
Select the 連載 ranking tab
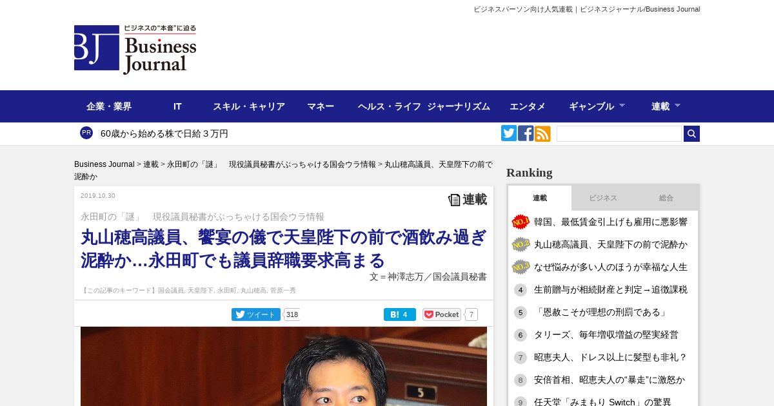click(540, 198)
